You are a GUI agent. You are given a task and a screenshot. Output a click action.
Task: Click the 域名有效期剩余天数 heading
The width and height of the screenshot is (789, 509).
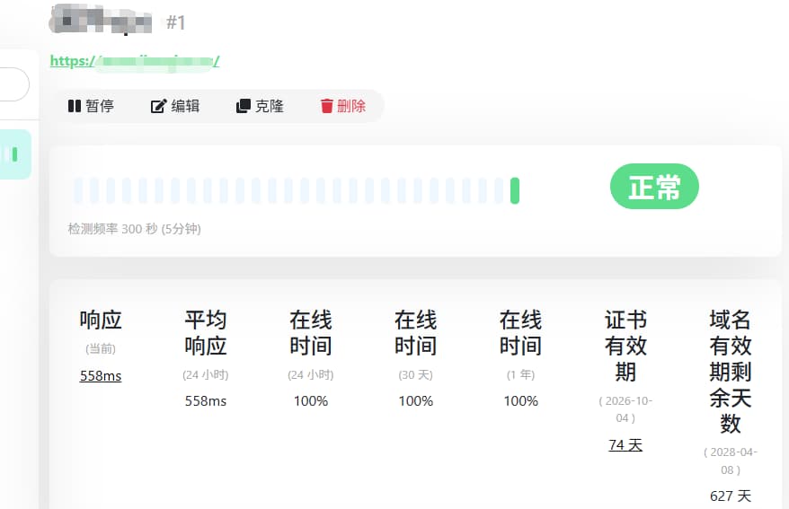click(730, 372)
